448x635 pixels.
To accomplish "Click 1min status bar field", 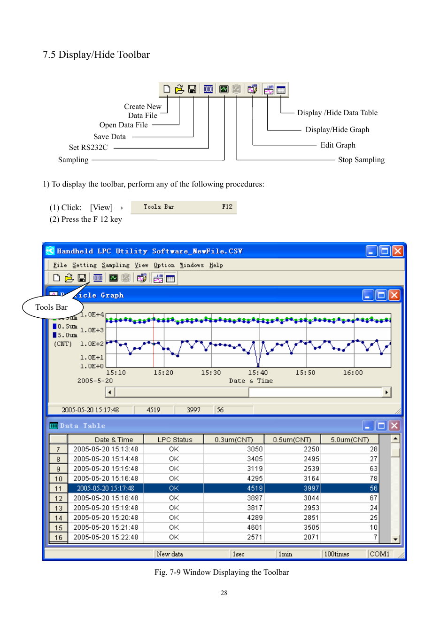I will tap(298, 554).
